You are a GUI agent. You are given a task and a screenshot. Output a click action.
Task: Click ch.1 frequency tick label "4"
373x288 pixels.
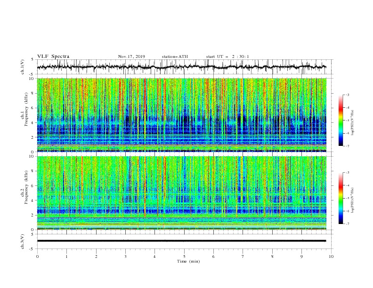pyautogui.click(x=33, y=123)
